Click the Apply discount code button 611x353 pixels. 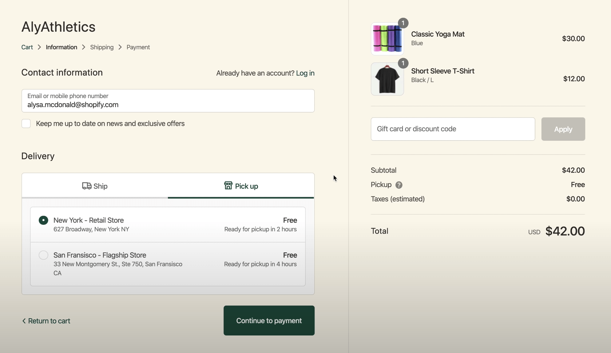tap(564, 129)
